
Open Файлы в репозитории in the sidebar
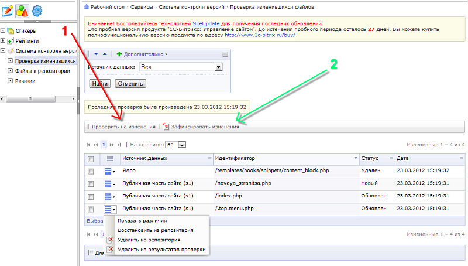click(42, 71)
